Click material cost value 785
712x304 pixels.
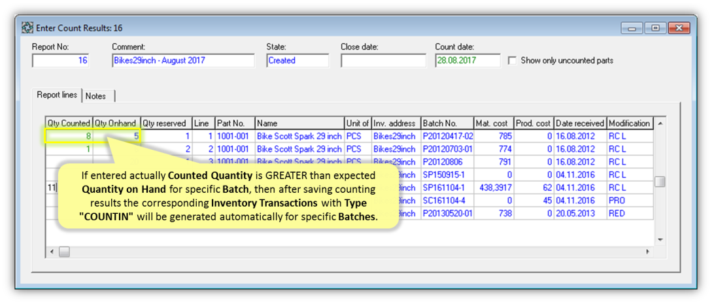(494, 136)
